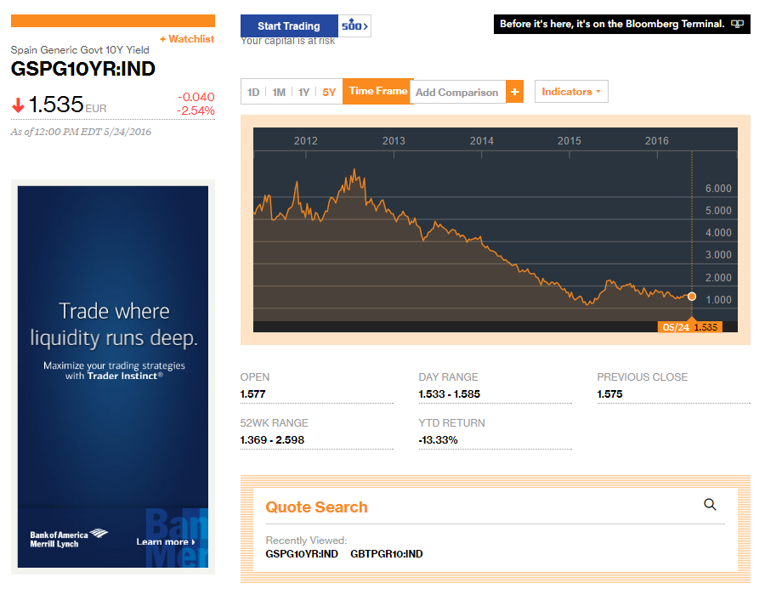Screen dimensions: 765x600
Task: Click the previous close value 1.575
Action: [609, 394]
